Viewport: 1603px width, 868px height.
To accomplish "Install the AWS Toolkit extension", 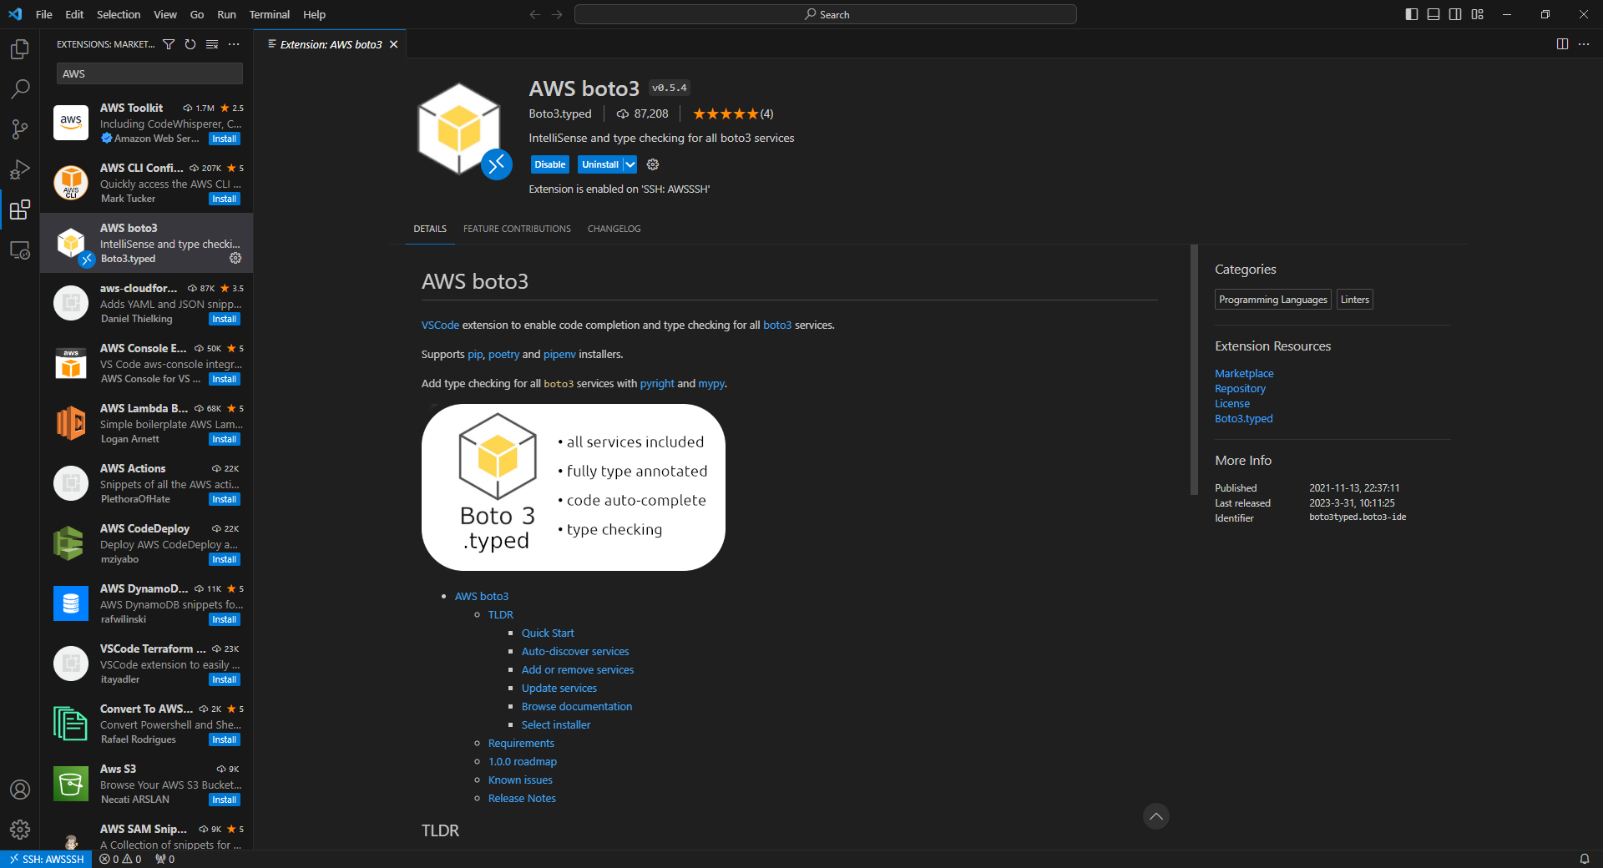I will (x=224, y=139).
